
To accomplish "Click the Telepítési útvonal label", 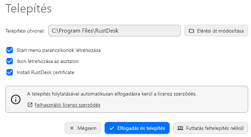I will (25, 31).
